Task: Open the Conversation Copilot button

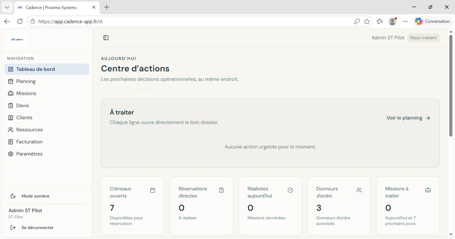Action: point(432,21)
